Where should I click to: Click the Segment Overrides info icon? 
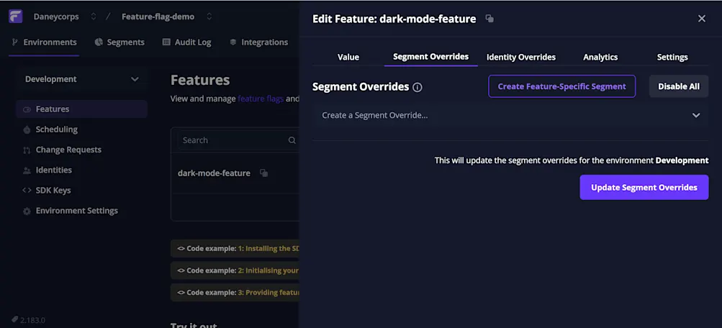pos(418,87)
